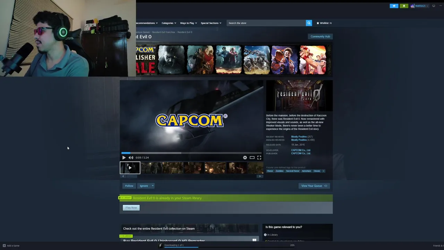Open the Special Sections menu
The image size is (444, 250).
pos(211,23)
